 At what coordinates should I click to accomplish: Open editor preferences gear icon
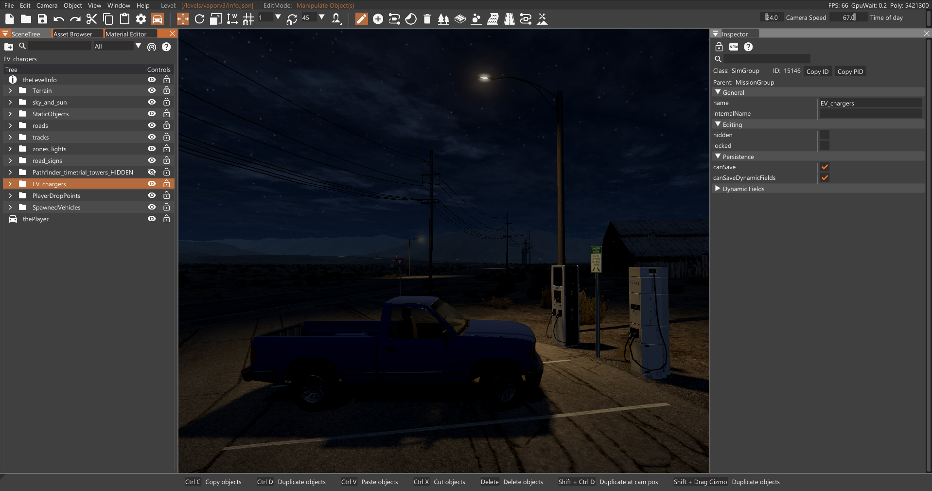141,19
